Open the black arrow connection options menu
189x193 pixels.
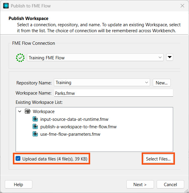(170, 58)
